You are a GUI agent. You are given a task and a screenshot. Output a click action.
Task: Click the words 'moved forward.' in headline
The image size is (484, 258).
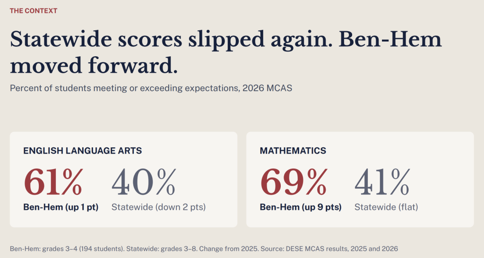(94, 66)
